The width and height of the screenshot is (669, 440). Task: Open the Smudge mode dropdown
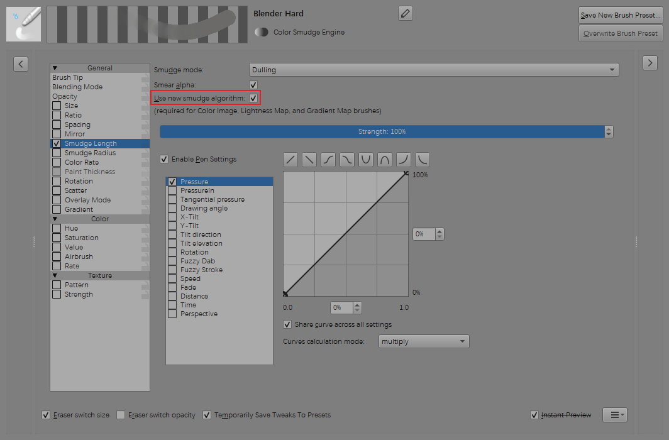tap(434, 70)
